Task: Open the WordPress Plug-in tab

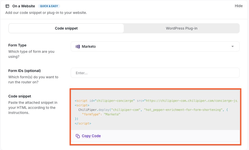Action: pos(181,28)
